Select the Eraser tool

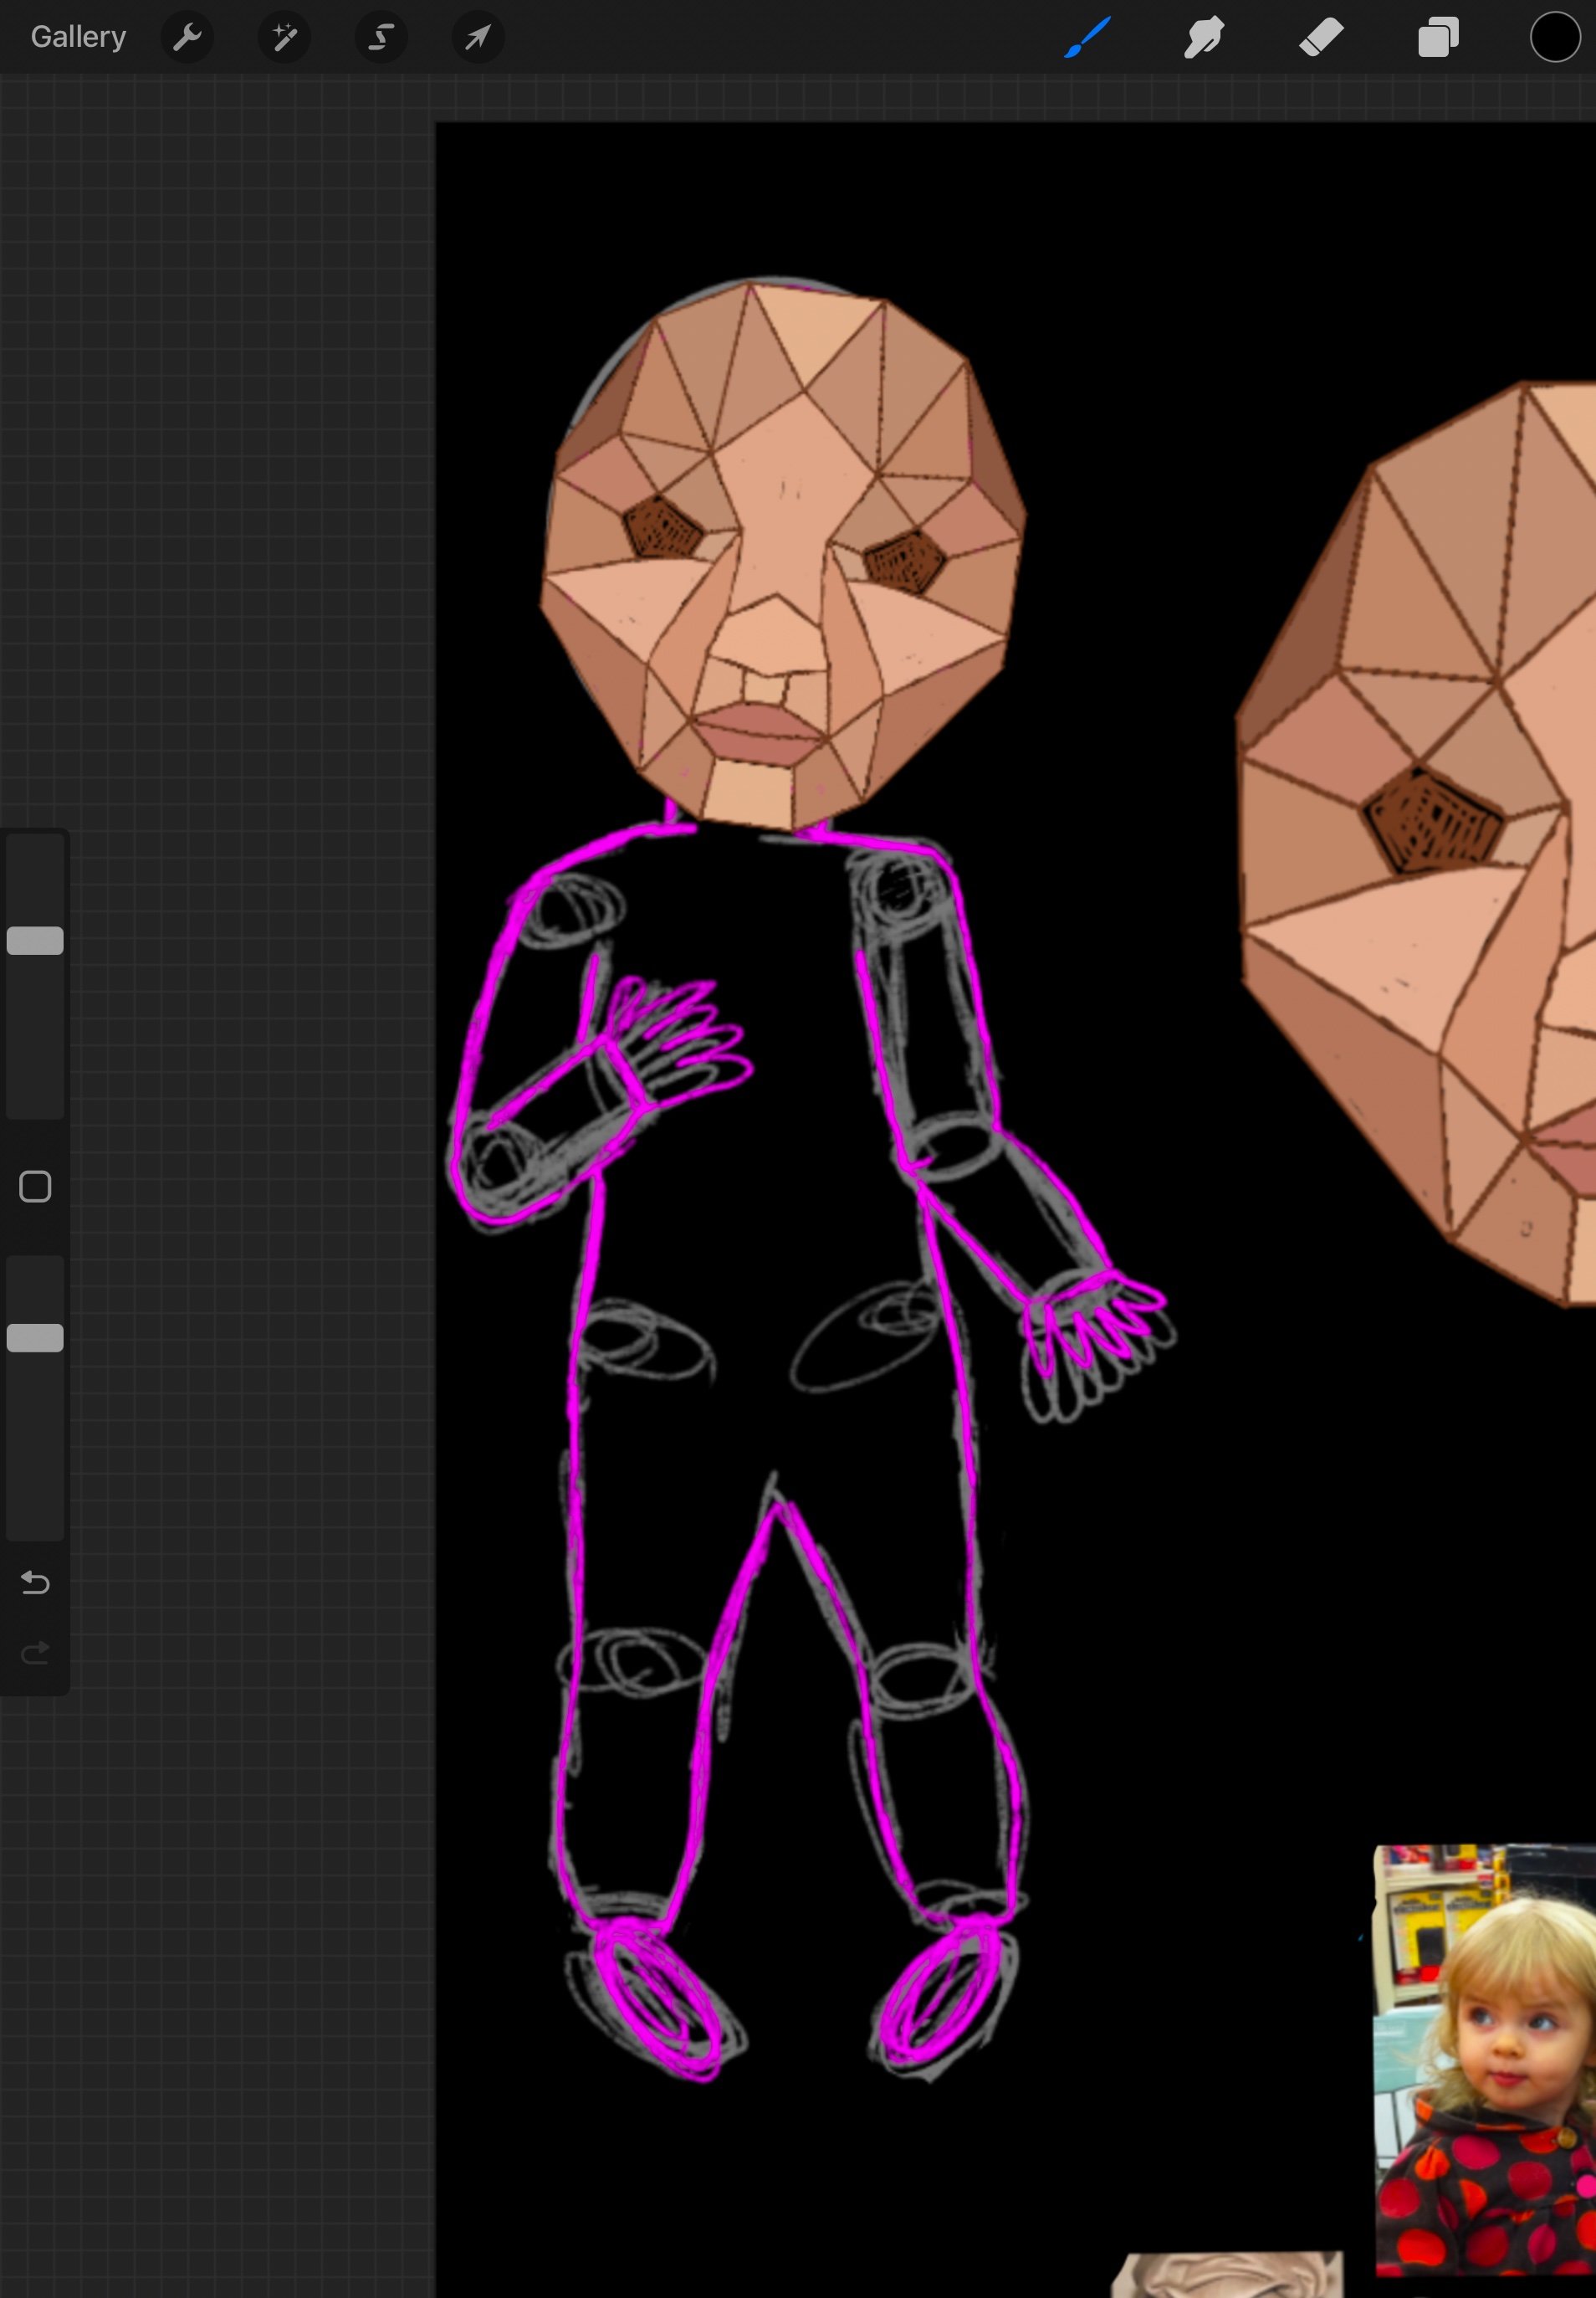(x=1321, y=38)
